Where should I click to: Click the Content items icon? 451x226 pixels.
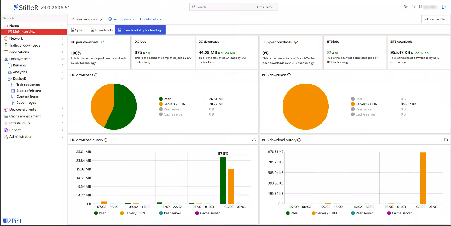point(13,96)
